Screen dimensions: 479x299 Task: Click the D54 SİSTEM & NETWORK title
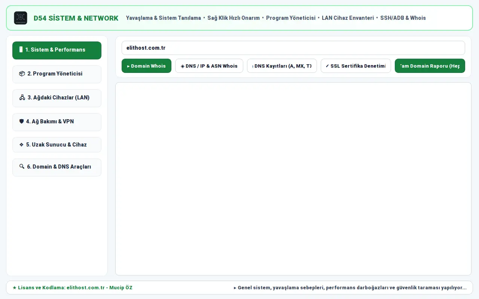click(76, 18)
